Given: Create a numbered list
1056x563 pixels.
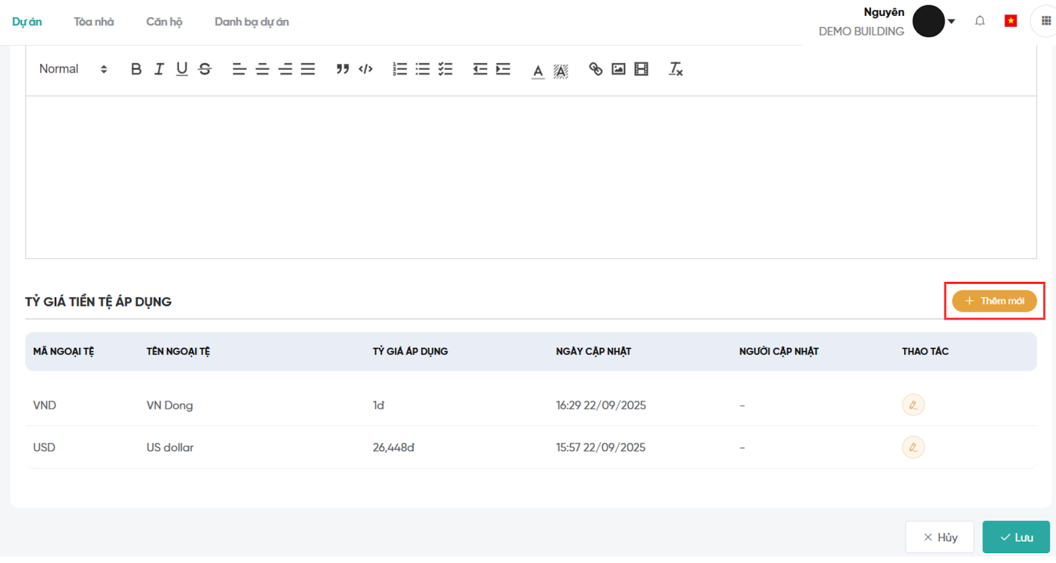Looking at the screenshot, I should pos(400,69).
